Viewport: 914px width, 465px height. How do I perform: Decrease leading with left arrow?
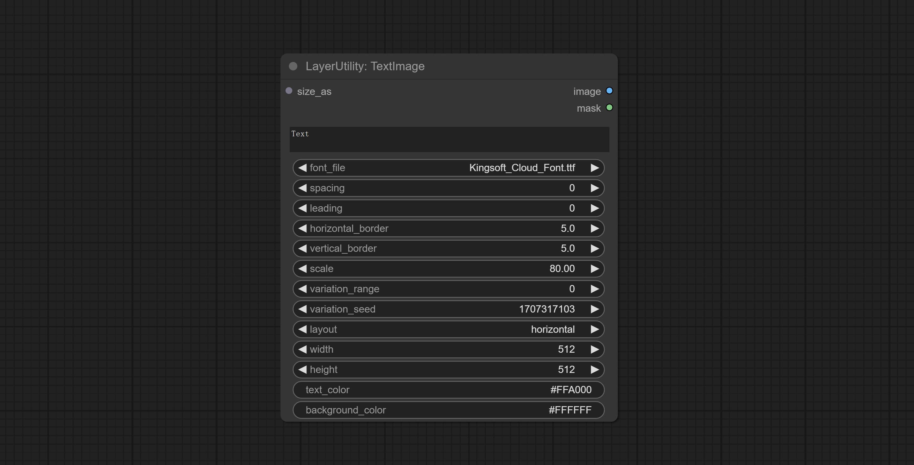pyautogui.click(x=302, y=208)
